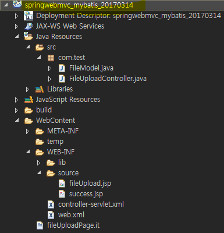Click the fileUpload.jsp file icon
This screenshot has width=224, height=233.
point(62,183)
